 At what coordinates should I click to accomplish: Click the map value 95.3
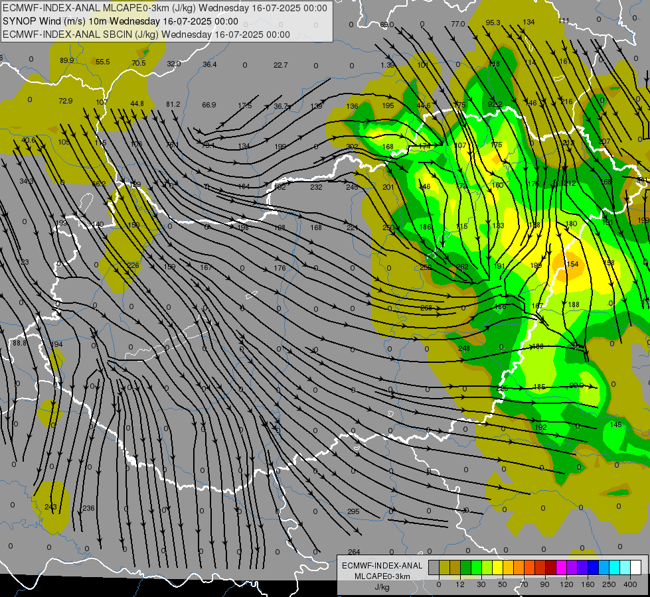tap(493, 23)
